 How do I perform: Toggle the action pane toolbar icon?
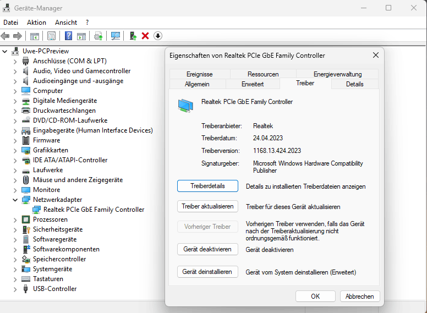(81, 36)
